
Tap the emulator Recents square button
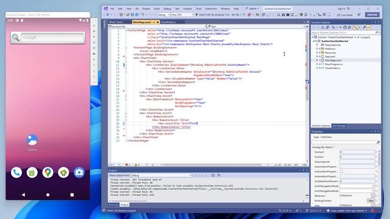point(72,195)
